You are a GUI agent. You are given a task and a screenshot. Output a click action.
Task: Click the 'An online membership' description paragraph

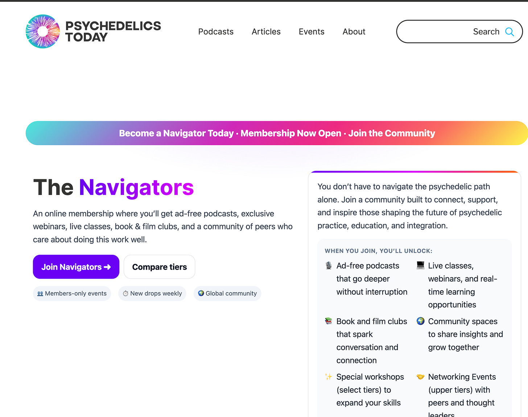click(163, 226)
